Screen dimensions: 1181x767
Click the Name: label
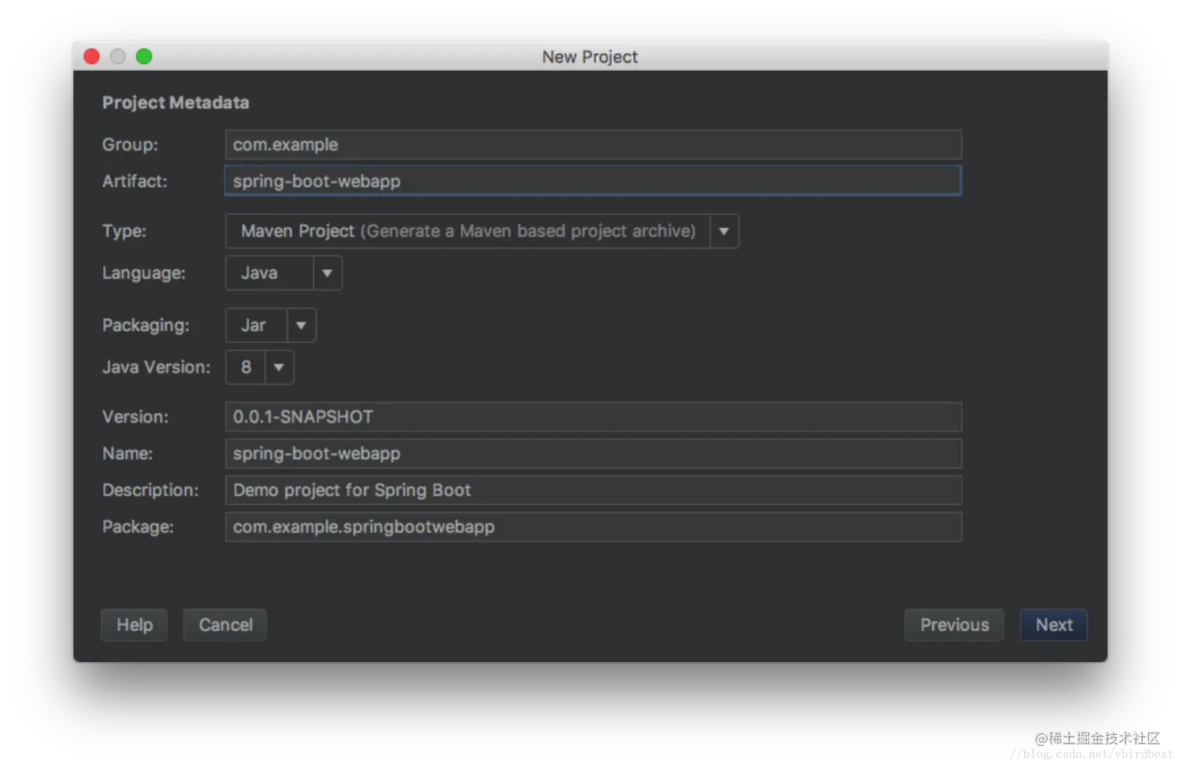point(127,453)
